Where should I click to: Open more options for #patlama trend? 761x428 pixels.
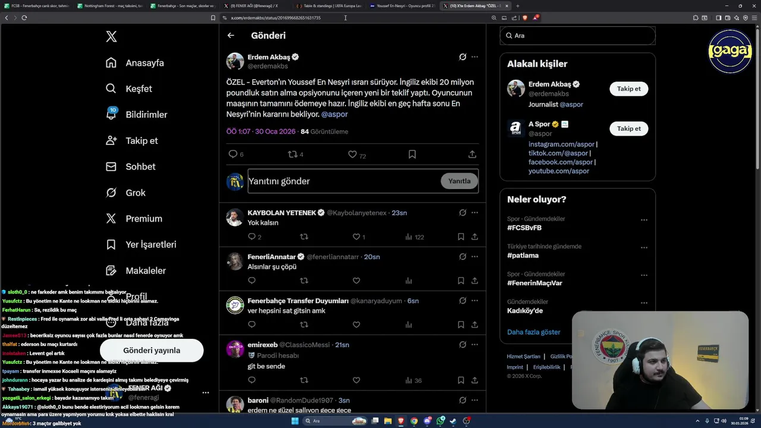[x=644, y=248]
